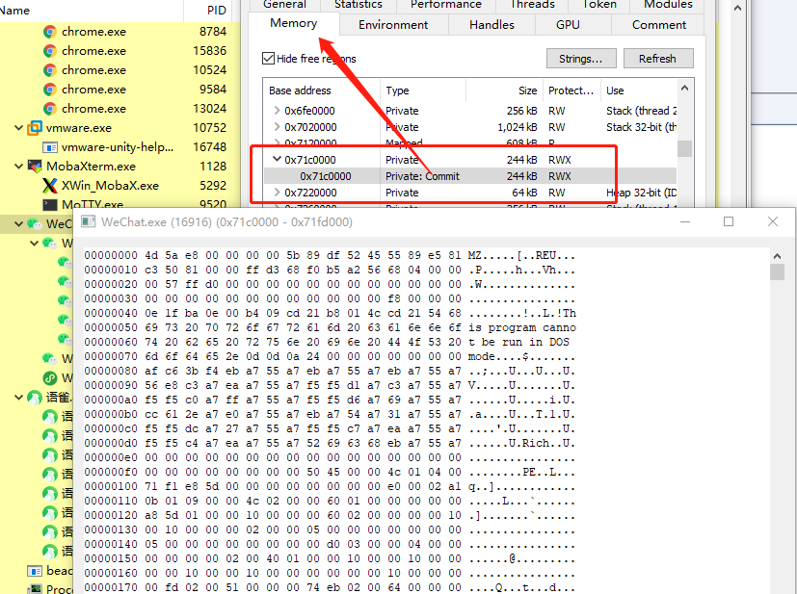Click hex viewer scrollbar thumb
The height and width of the screenshot is (594, 797).
[x=777, y=271]
